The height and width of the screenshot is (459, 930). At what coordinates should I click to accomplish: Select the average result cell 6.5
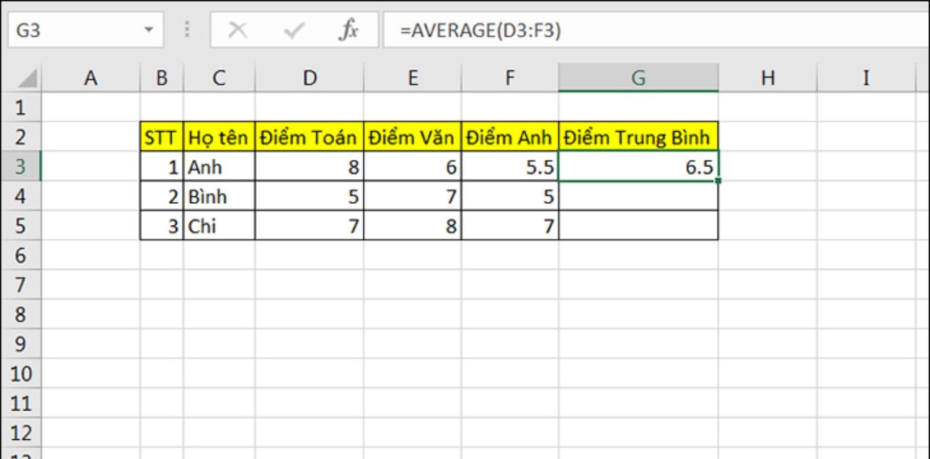(639, 167)
